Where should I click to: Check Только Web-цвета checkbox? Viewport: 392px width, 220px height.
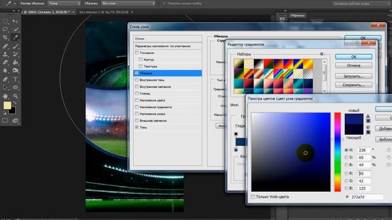pyautogui.click(x=253, y=197)
